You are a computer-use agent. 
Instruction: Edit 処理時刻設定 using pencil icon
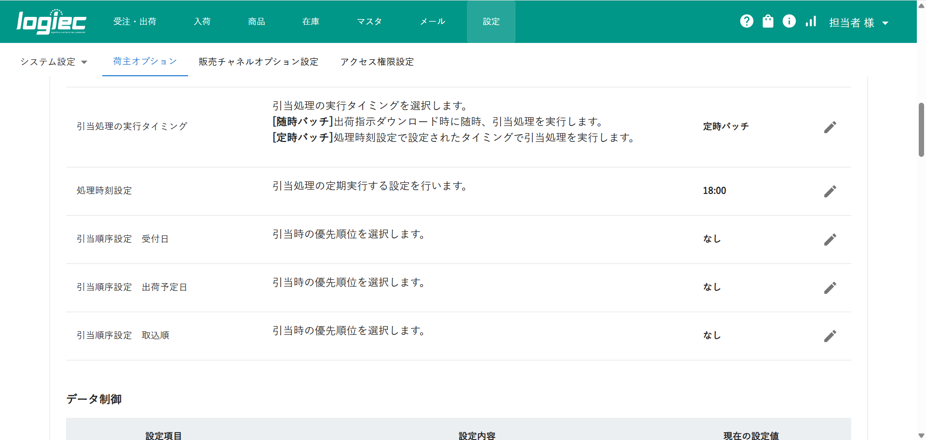coord(830,191)
